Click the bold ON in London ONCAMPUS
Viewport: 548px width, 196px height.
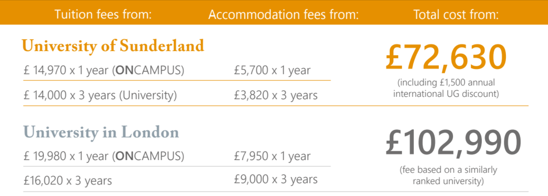pyautogui.click(x=125, y=156)
